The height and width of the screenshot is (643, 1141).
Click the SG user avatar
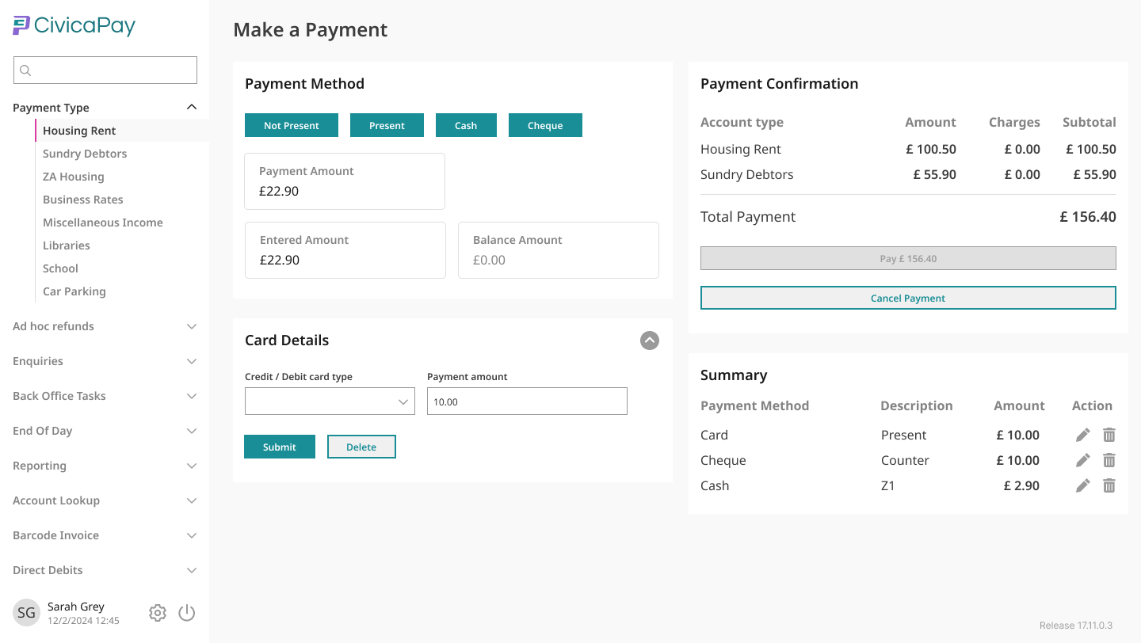[26, 613]
